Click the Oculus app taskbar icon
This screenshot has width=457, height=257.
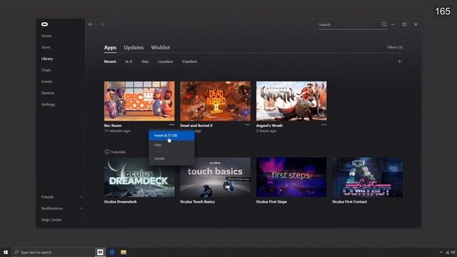100,252
